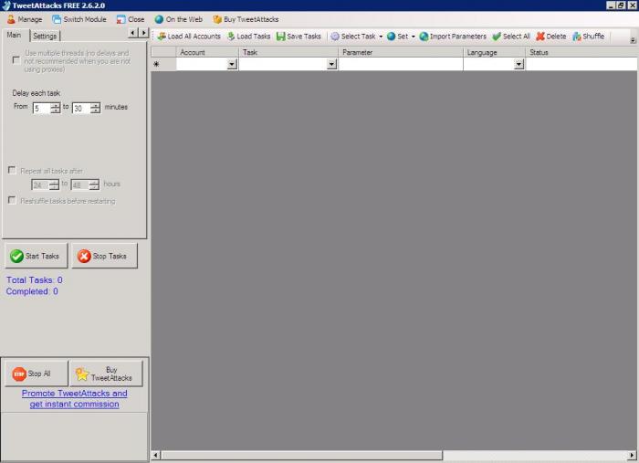The image size is (639, 463).
Task: Click Switch Module in the menu bar
Action: [x=79, y=19]
